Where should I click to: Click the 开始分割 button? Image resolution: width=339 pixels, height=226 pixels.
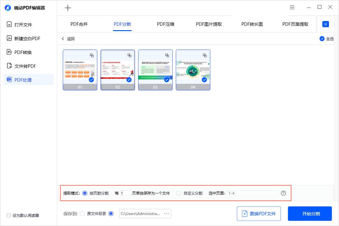310,214
